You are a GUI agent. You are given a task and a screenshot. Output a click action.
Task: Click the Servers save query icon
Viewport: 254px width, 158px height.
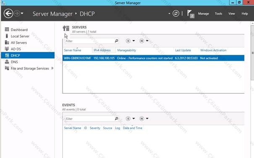pos(141,41)
